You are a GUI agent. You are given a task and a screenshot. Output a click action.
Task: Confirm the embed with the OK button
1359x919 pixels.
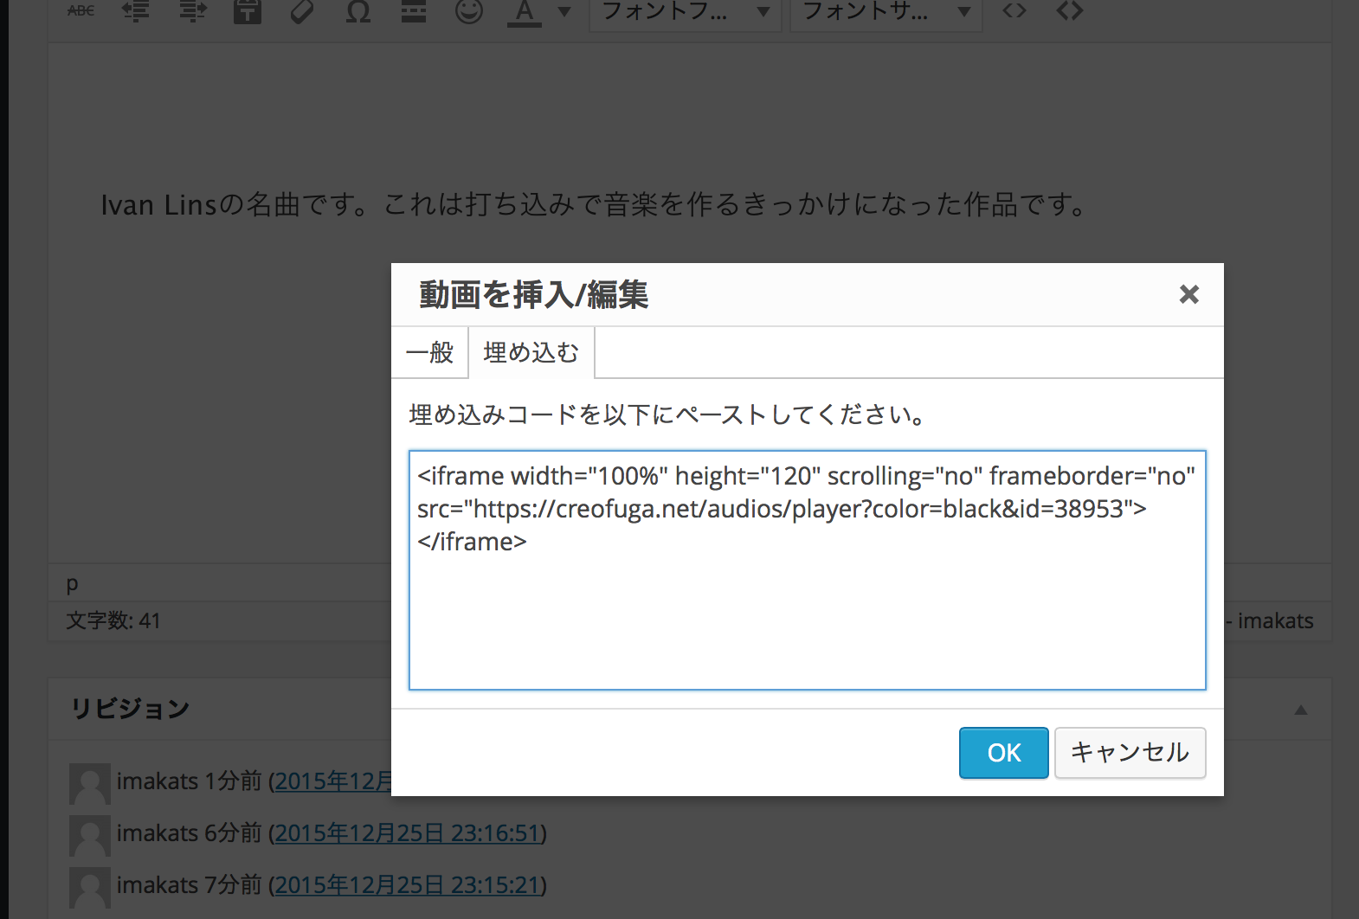(1004, 753)
